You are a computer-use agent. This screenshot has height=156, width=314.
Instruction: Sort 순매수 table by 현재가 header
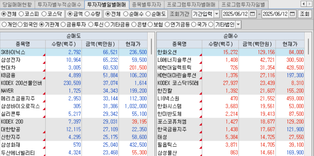pyautogui.click(x=290, y=44)
